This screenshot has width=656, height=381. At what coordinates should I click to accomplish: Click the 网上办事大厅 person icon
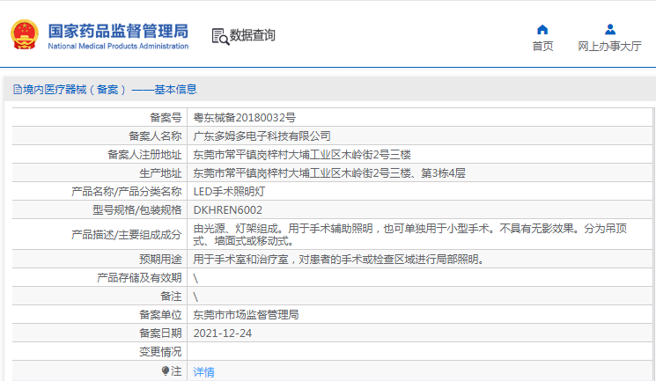[609, 29]
